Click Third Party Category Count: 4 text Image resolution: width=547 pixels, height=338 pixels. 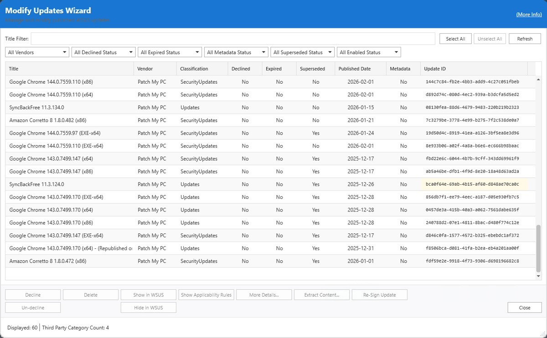coord(75,328)
